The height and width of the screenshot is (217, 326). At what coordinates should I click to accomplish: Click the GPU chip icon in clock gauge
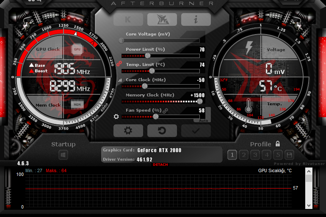point(77,49)
